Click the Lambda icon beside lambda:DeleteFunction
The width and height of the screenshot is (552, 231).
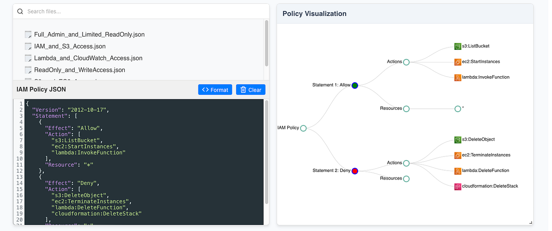458,171
